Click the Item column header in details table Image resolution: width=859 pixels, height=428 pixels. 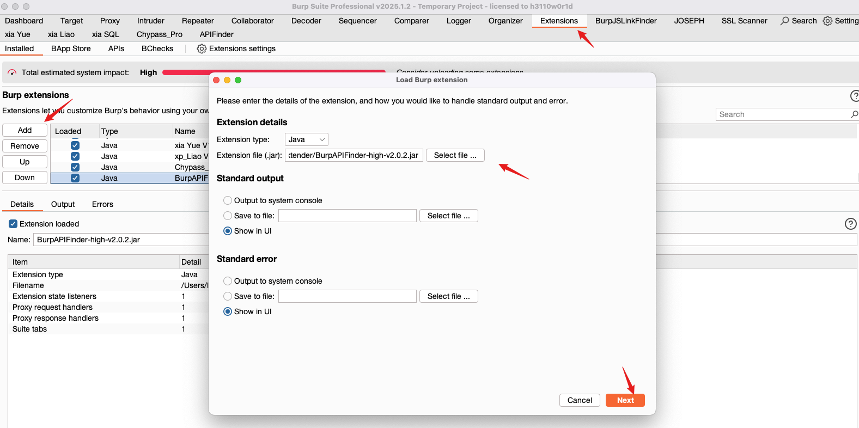(94, 262)
